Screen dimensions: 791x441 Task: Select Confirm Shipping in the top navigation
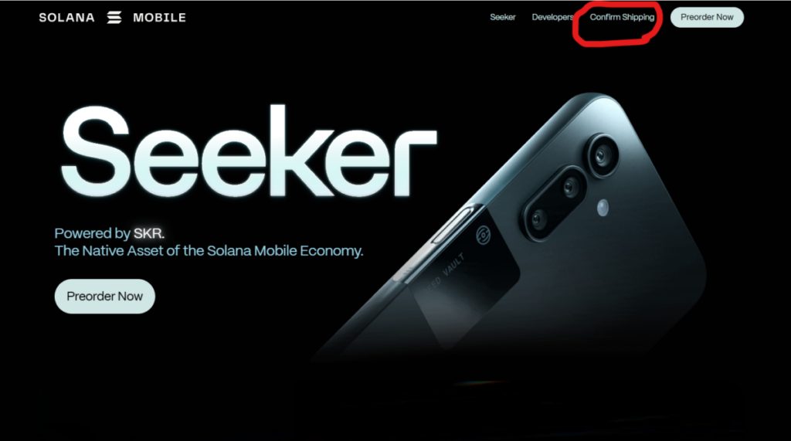(622, 17)
